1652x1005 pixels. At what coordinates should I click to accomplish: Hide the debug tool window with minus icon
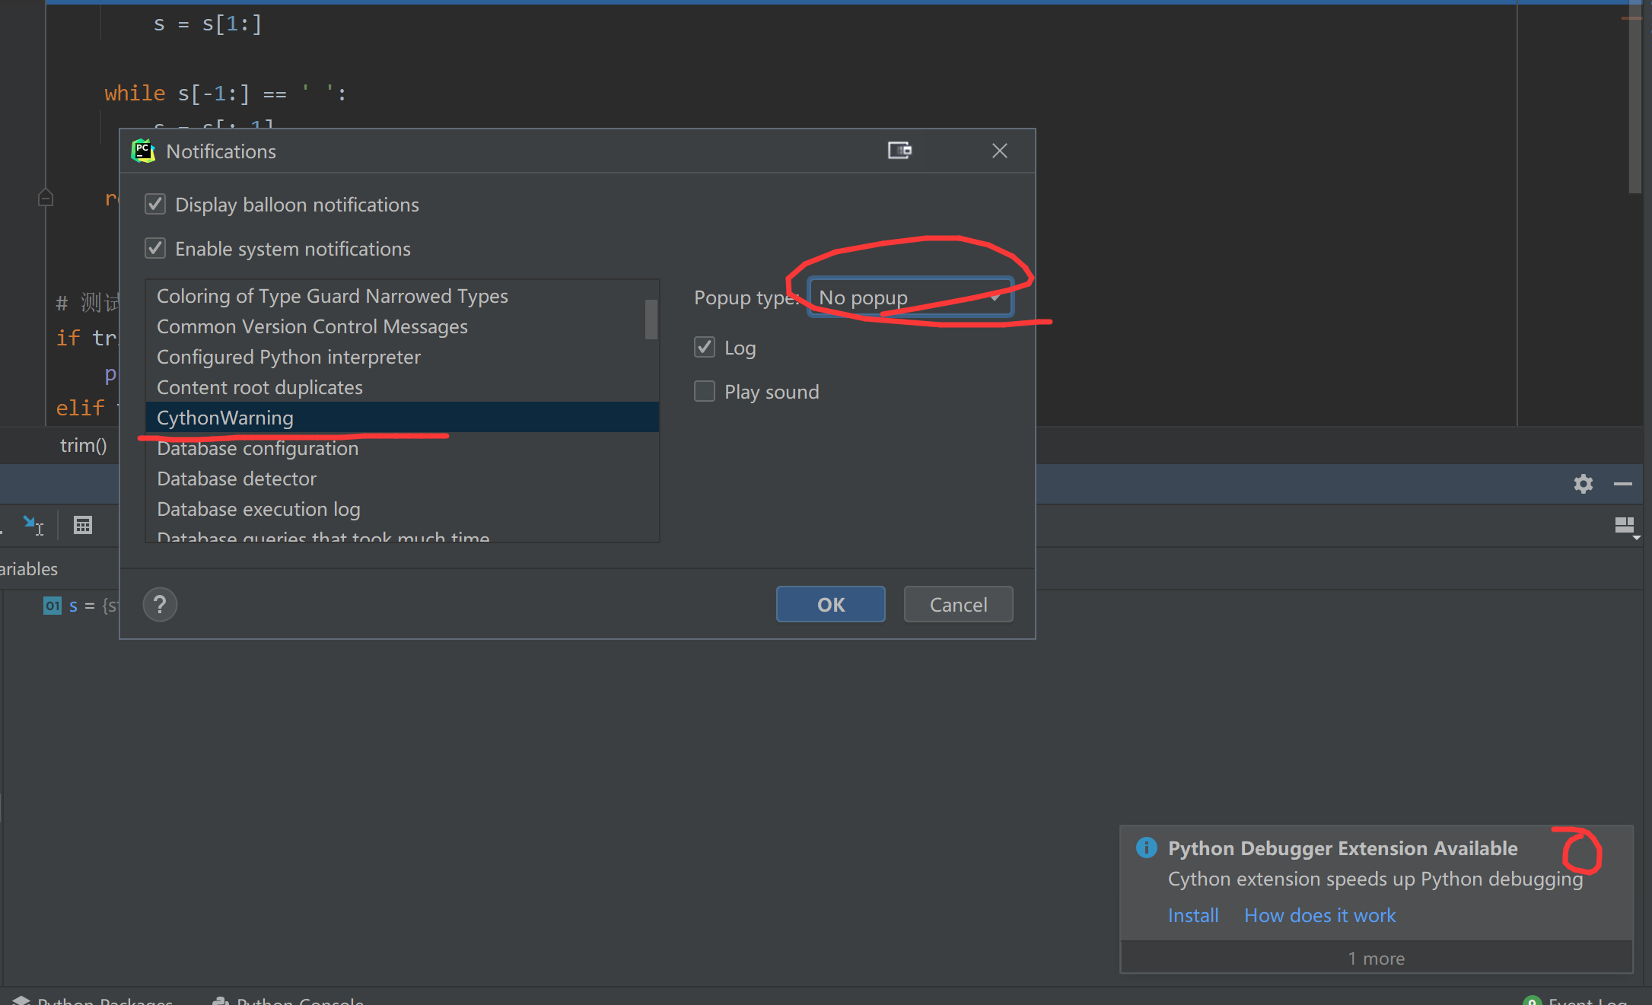click(x=1622, y=484)
